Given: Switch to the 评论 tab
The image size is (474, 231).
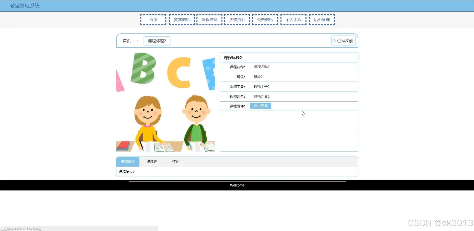Looking at the screenshot, I should (175, 162).
